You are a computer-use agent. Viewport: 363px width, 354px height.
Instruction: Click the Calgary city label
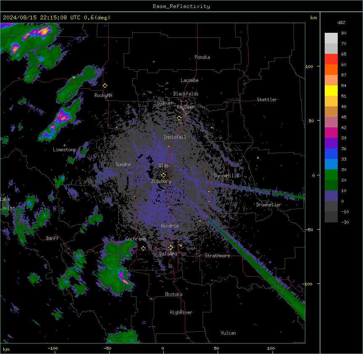168,254
